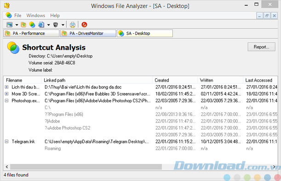Open dropdown arrow beside Index.dat icon

[x=49, y=25]
